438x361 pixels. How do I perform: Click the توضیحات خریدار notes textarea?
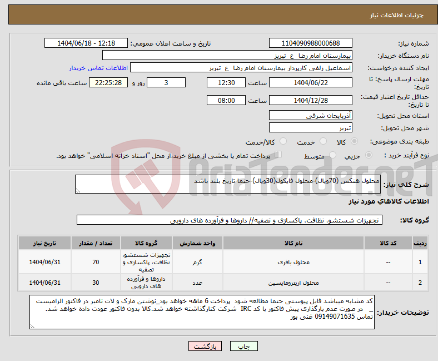(x=202, y=312)
